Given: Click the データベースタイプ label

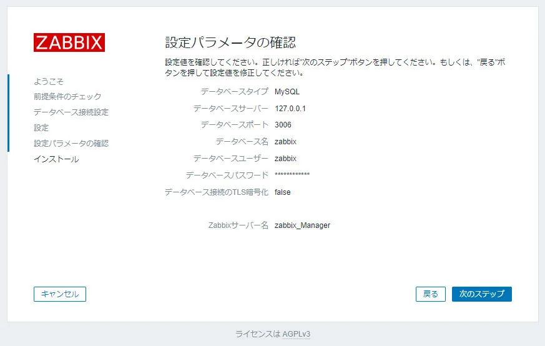Looking at the screenshot, I should (234, 91).
